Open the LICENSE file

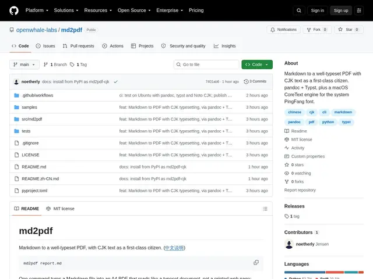coord(30,155)
